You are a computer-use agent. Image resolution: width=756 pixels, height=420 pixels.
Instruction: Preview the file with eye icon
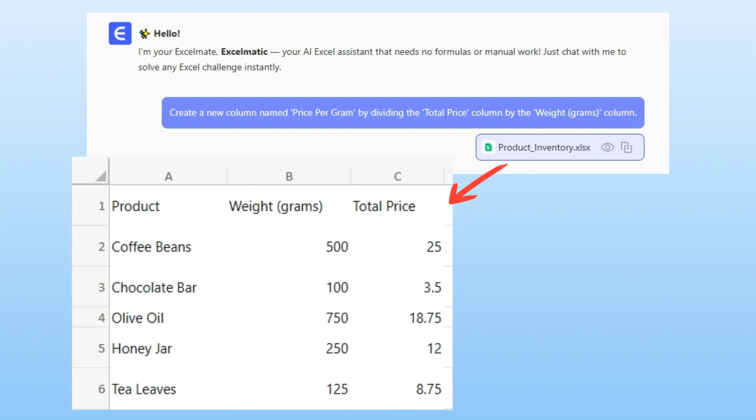[607, 147]
